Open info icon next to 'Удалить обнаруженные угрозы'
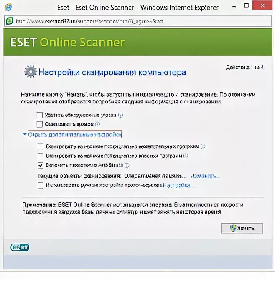 point(120,115)
